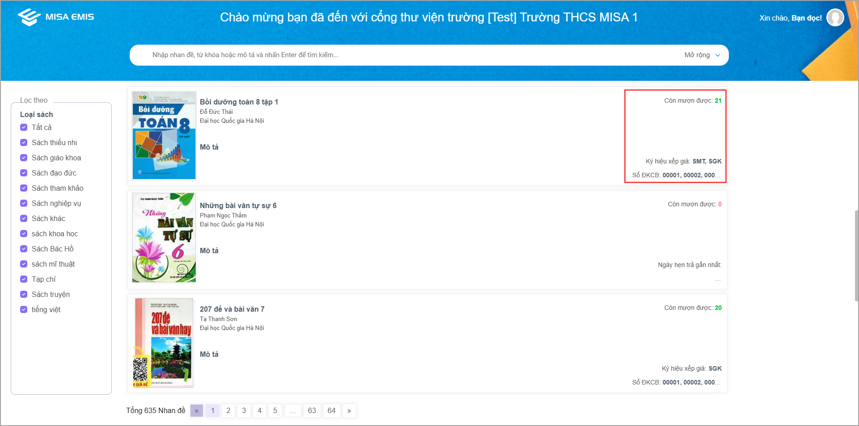
Task: Toggle Sách tham khảo checkbox
Action: click(x=24, y=188)
